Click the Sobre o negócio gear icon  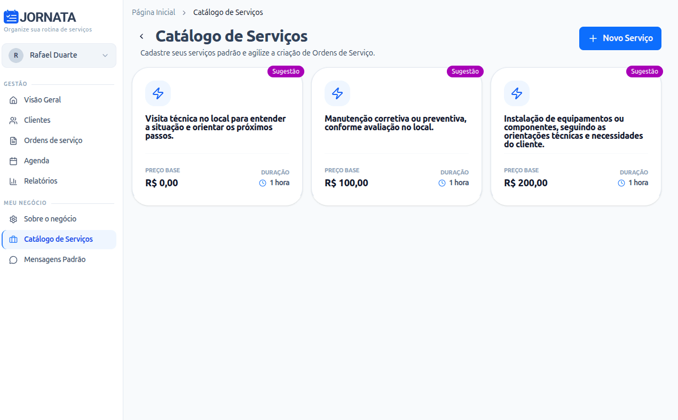[12, 219]
